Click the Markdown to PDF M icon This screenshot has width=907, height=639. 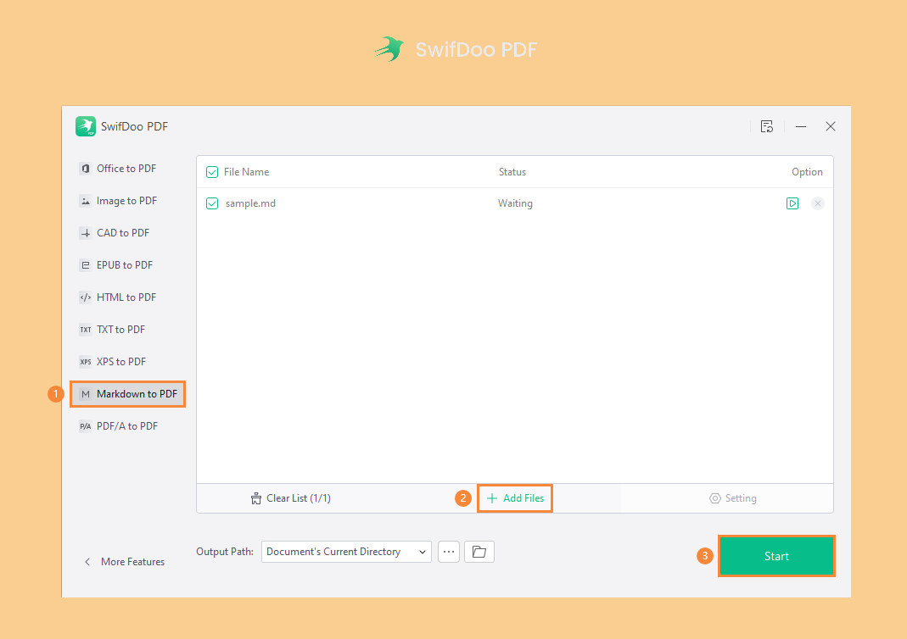tap(86, 394)
